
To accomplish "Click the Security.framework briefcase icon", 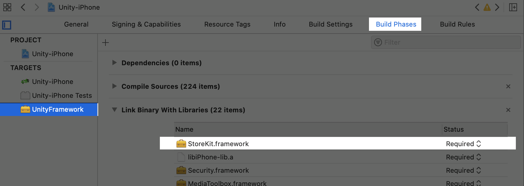I will (181, 170).
